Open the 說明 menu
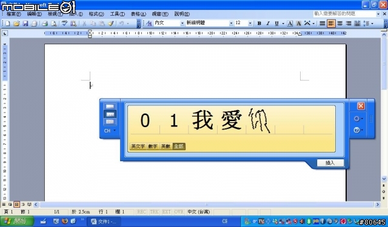388x227 pixels. tap(182, 14)
